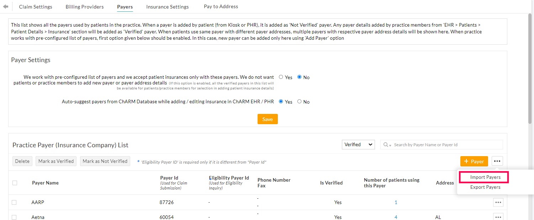Click the back arrow to go back
The image size is (534, 220).
tap(5, 6)
